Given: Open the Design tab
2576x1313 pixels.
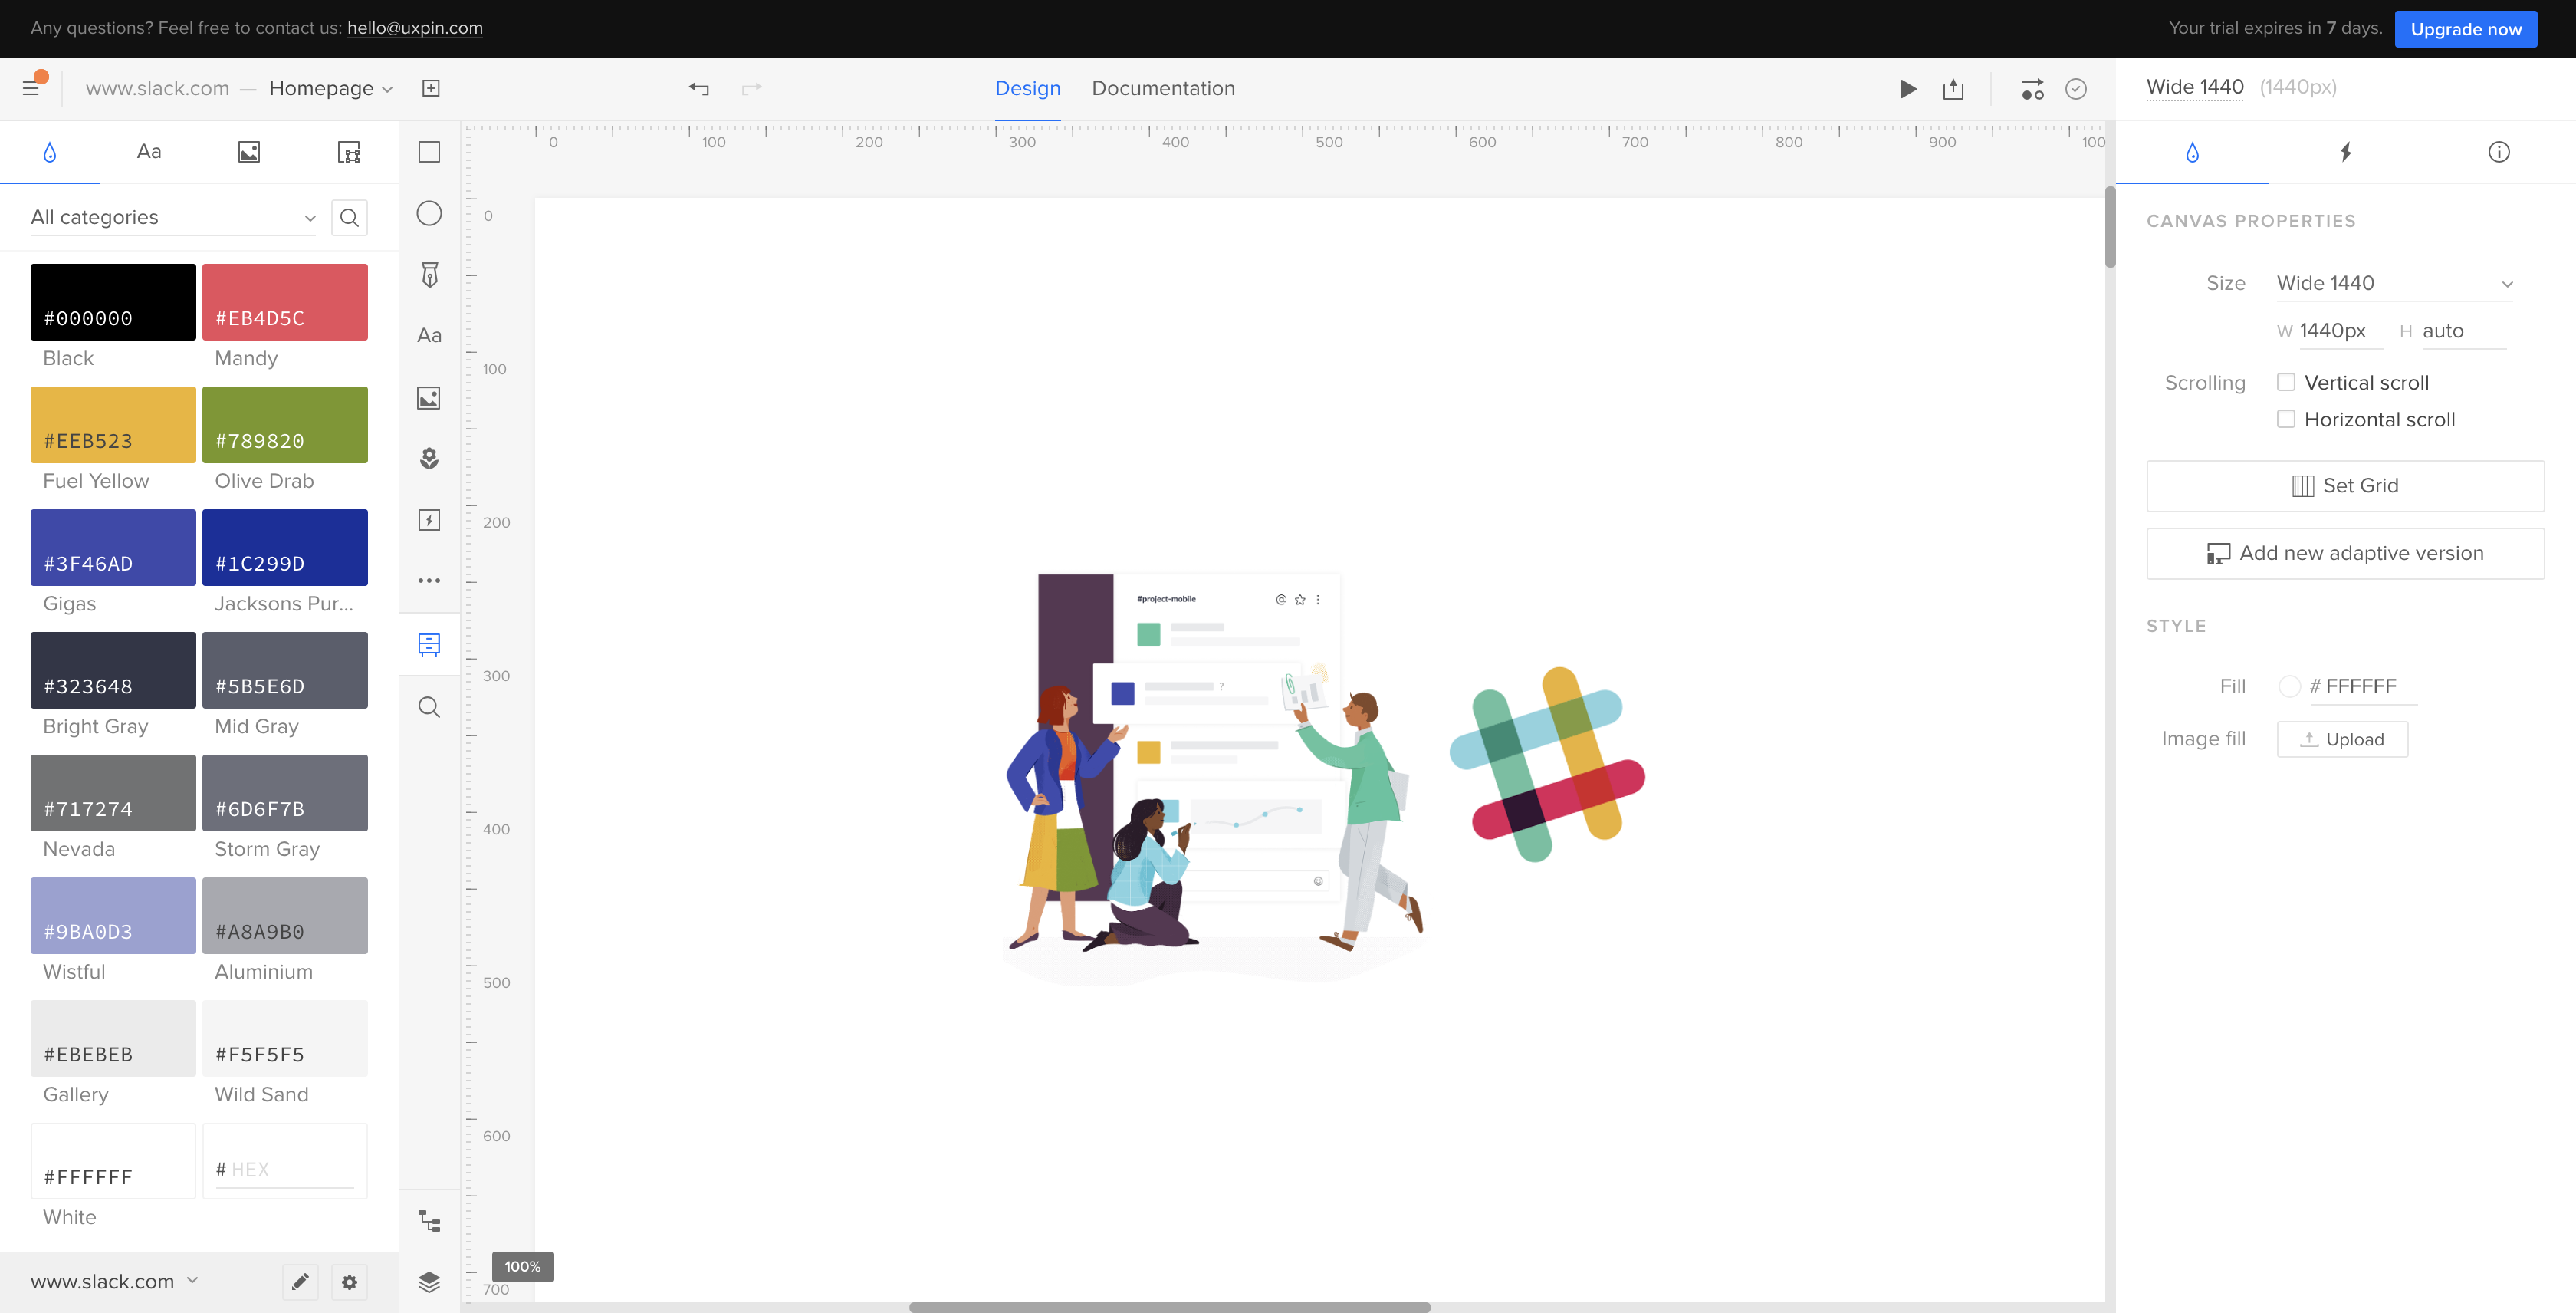Looking at the screenshot, I should (1028, 88).
